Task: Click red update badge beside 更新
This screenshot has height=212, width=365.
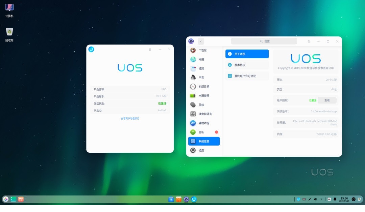Action: click(x=217, y=132)
